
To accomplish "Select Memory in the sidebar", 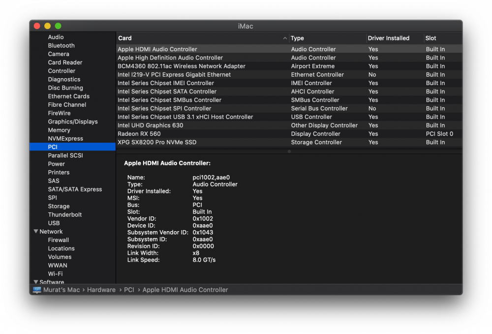I will click(x=59, y=130).
